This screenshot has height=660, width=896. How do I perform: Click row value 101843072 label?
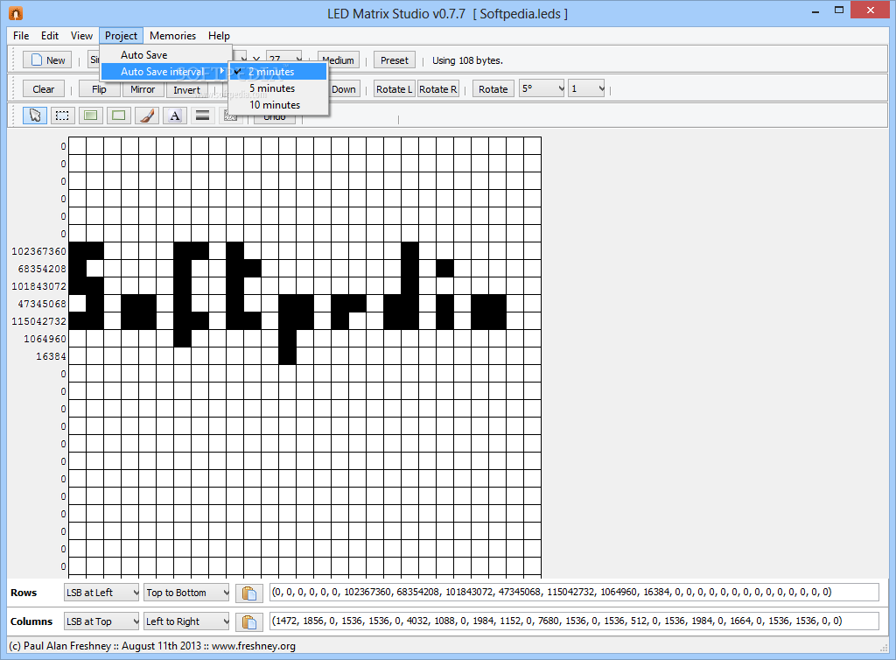(x=38, y=286)
